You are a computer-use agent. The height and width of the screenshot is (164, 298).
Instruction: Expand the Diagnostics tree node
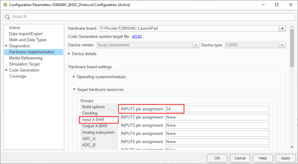coord(6,46)
